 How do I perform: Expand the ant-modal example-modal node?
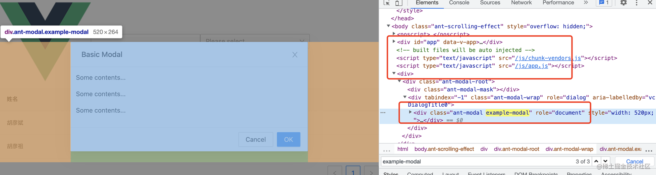tap(410, 112)
